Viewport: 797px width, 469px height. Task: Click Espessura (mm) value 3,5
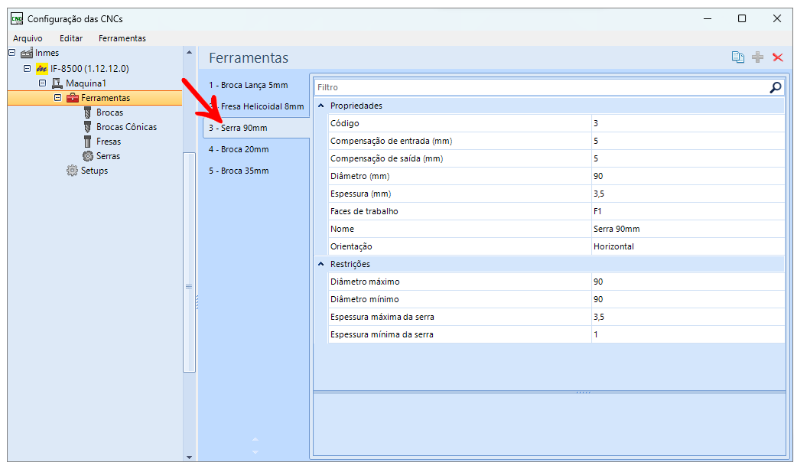[688, 194]
